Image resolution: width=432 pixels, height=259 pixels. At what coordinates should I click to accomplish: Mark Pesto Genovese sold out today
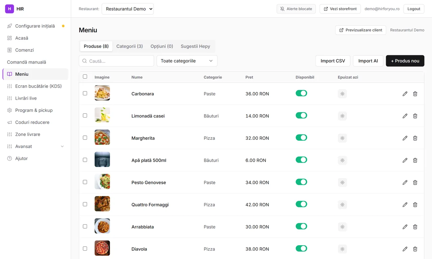pyautogui.click(x=342, y=183)
